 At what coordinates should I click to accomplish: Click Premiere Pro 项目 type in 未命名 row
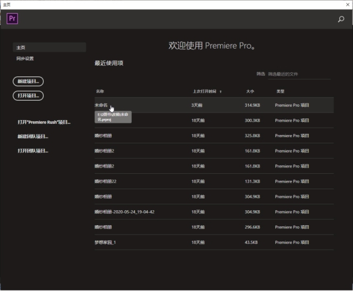292,105
